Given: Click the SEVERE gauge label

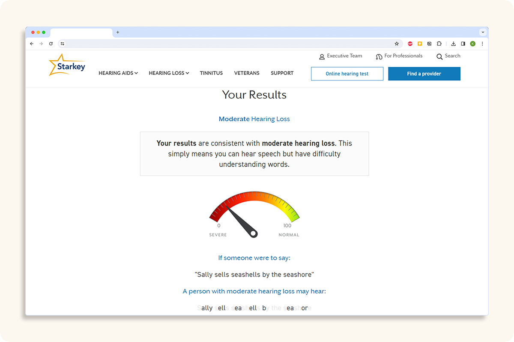Looking at the screenshot, I should coord(218,235).
